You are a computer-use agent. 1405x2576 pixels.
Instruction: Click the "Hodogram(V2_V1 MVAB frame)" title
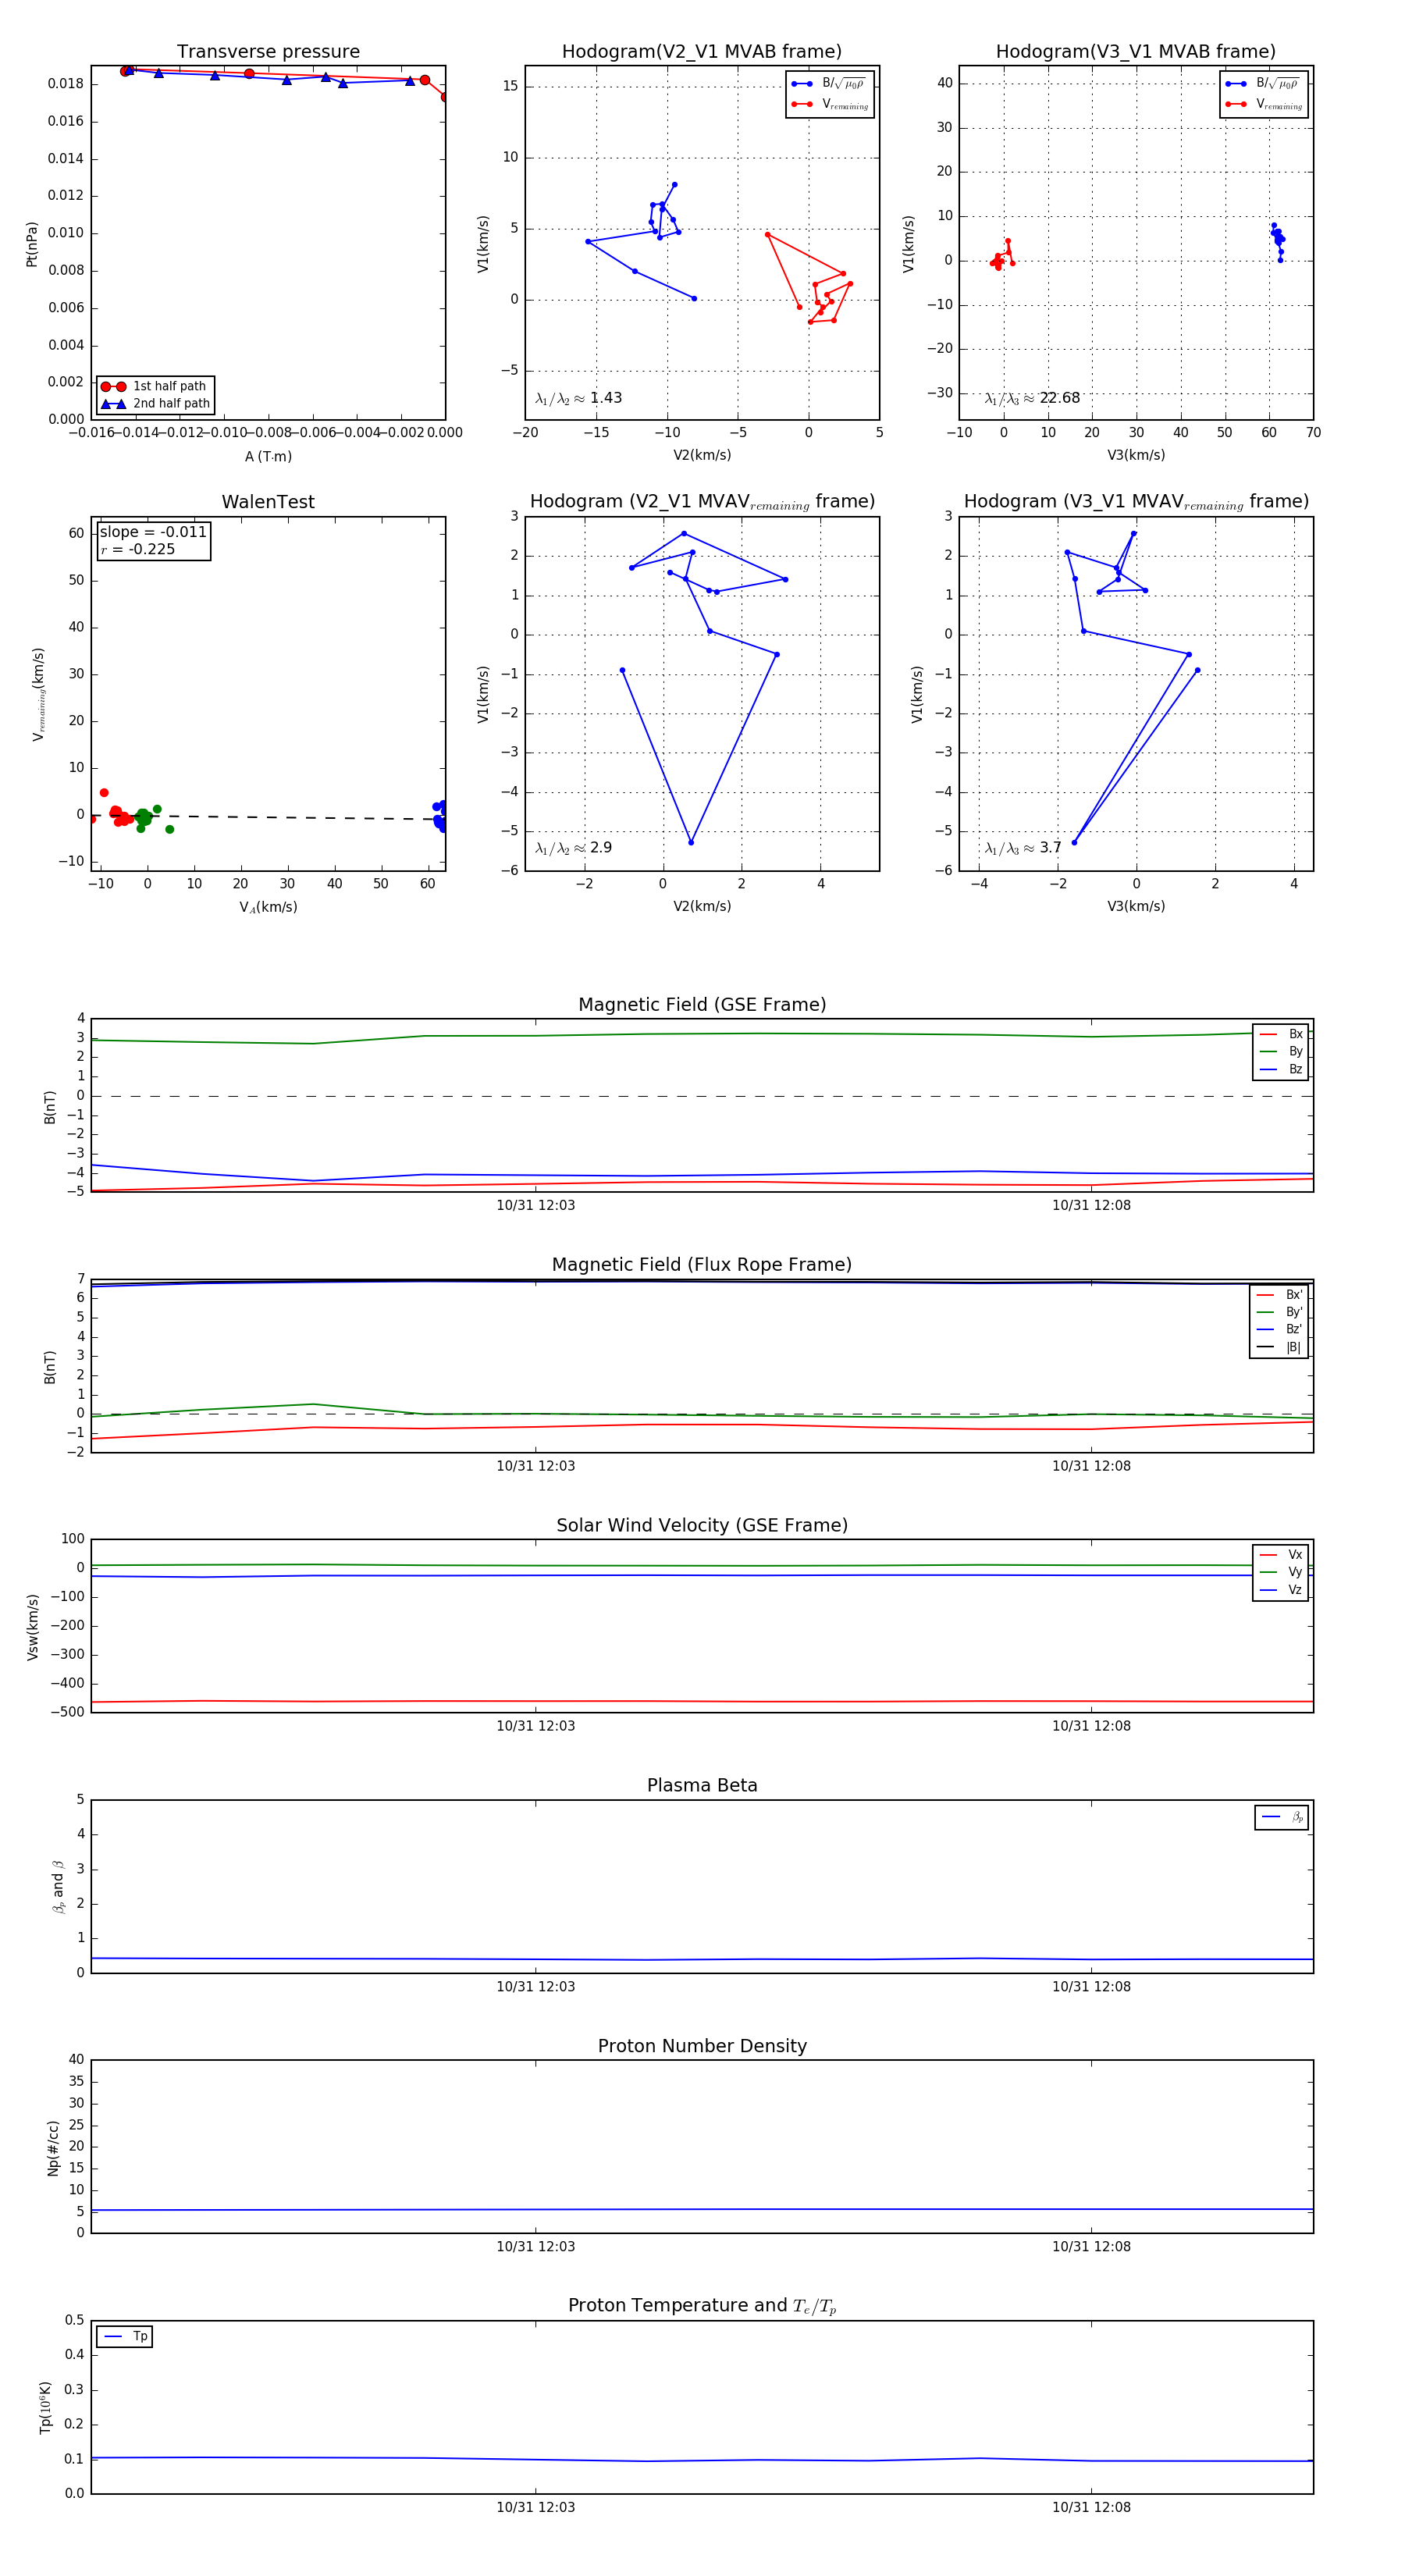point(702,52)
